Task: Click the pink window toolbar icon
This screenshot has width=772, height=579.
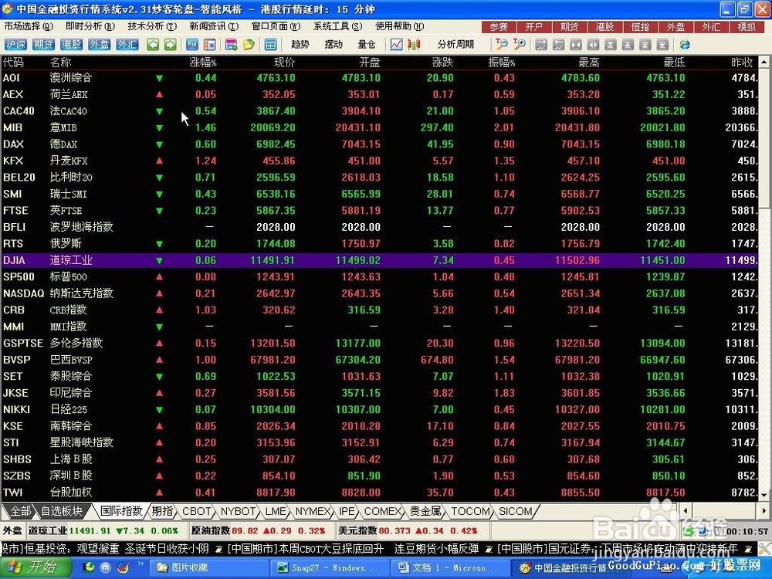Action: click(232, 45)
